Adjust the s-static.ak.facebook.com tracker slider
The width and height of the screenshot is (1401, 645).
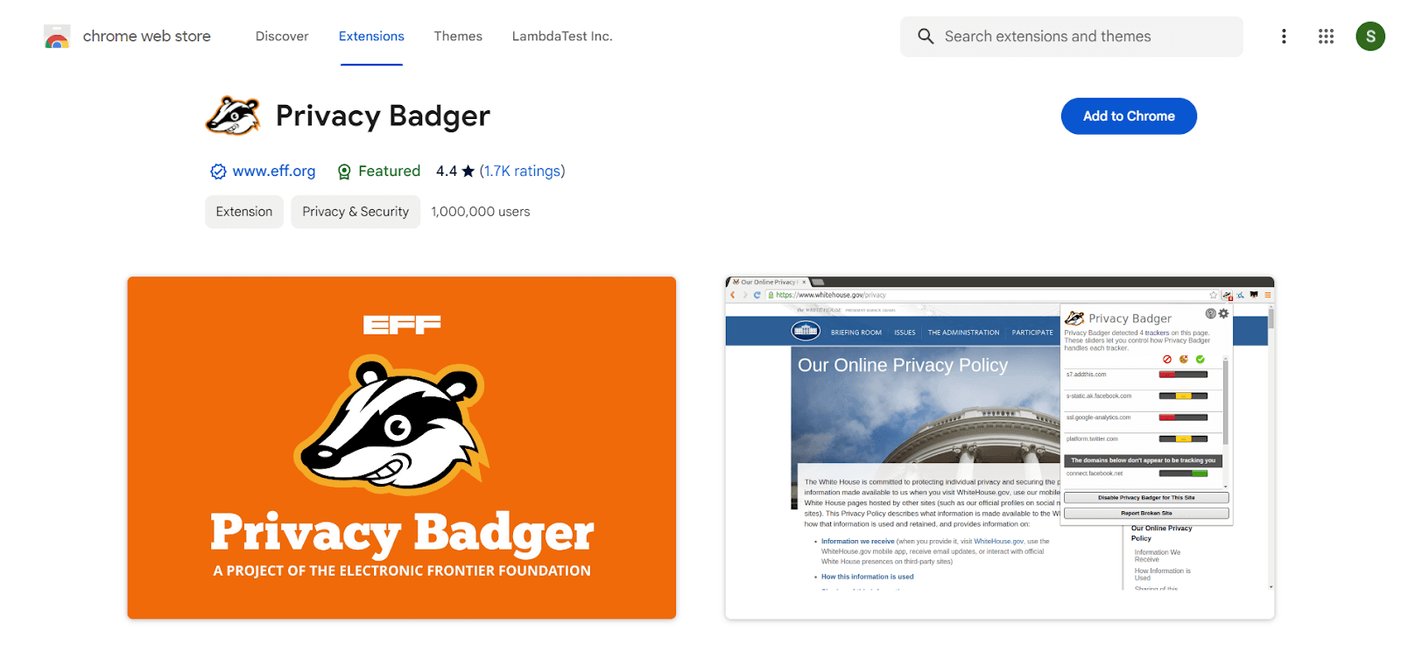1183,396
